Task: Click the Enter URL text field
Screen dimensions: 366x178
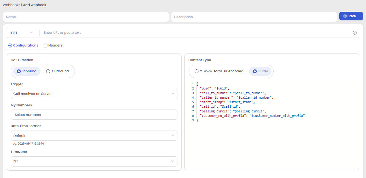Action: [196, 33]
